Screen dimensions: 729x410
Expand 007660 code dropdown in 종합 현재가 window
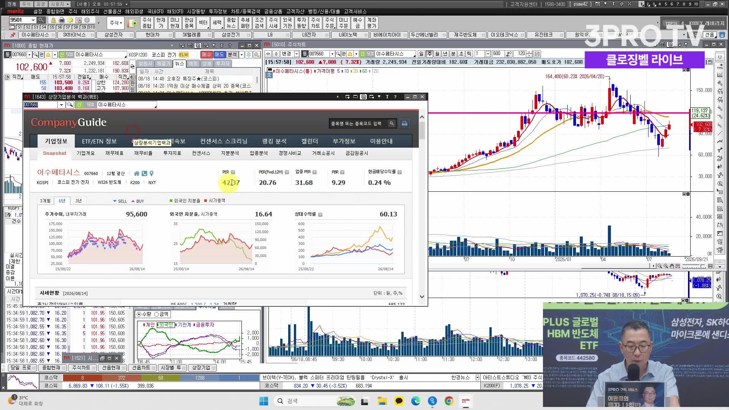coord(29,55)
